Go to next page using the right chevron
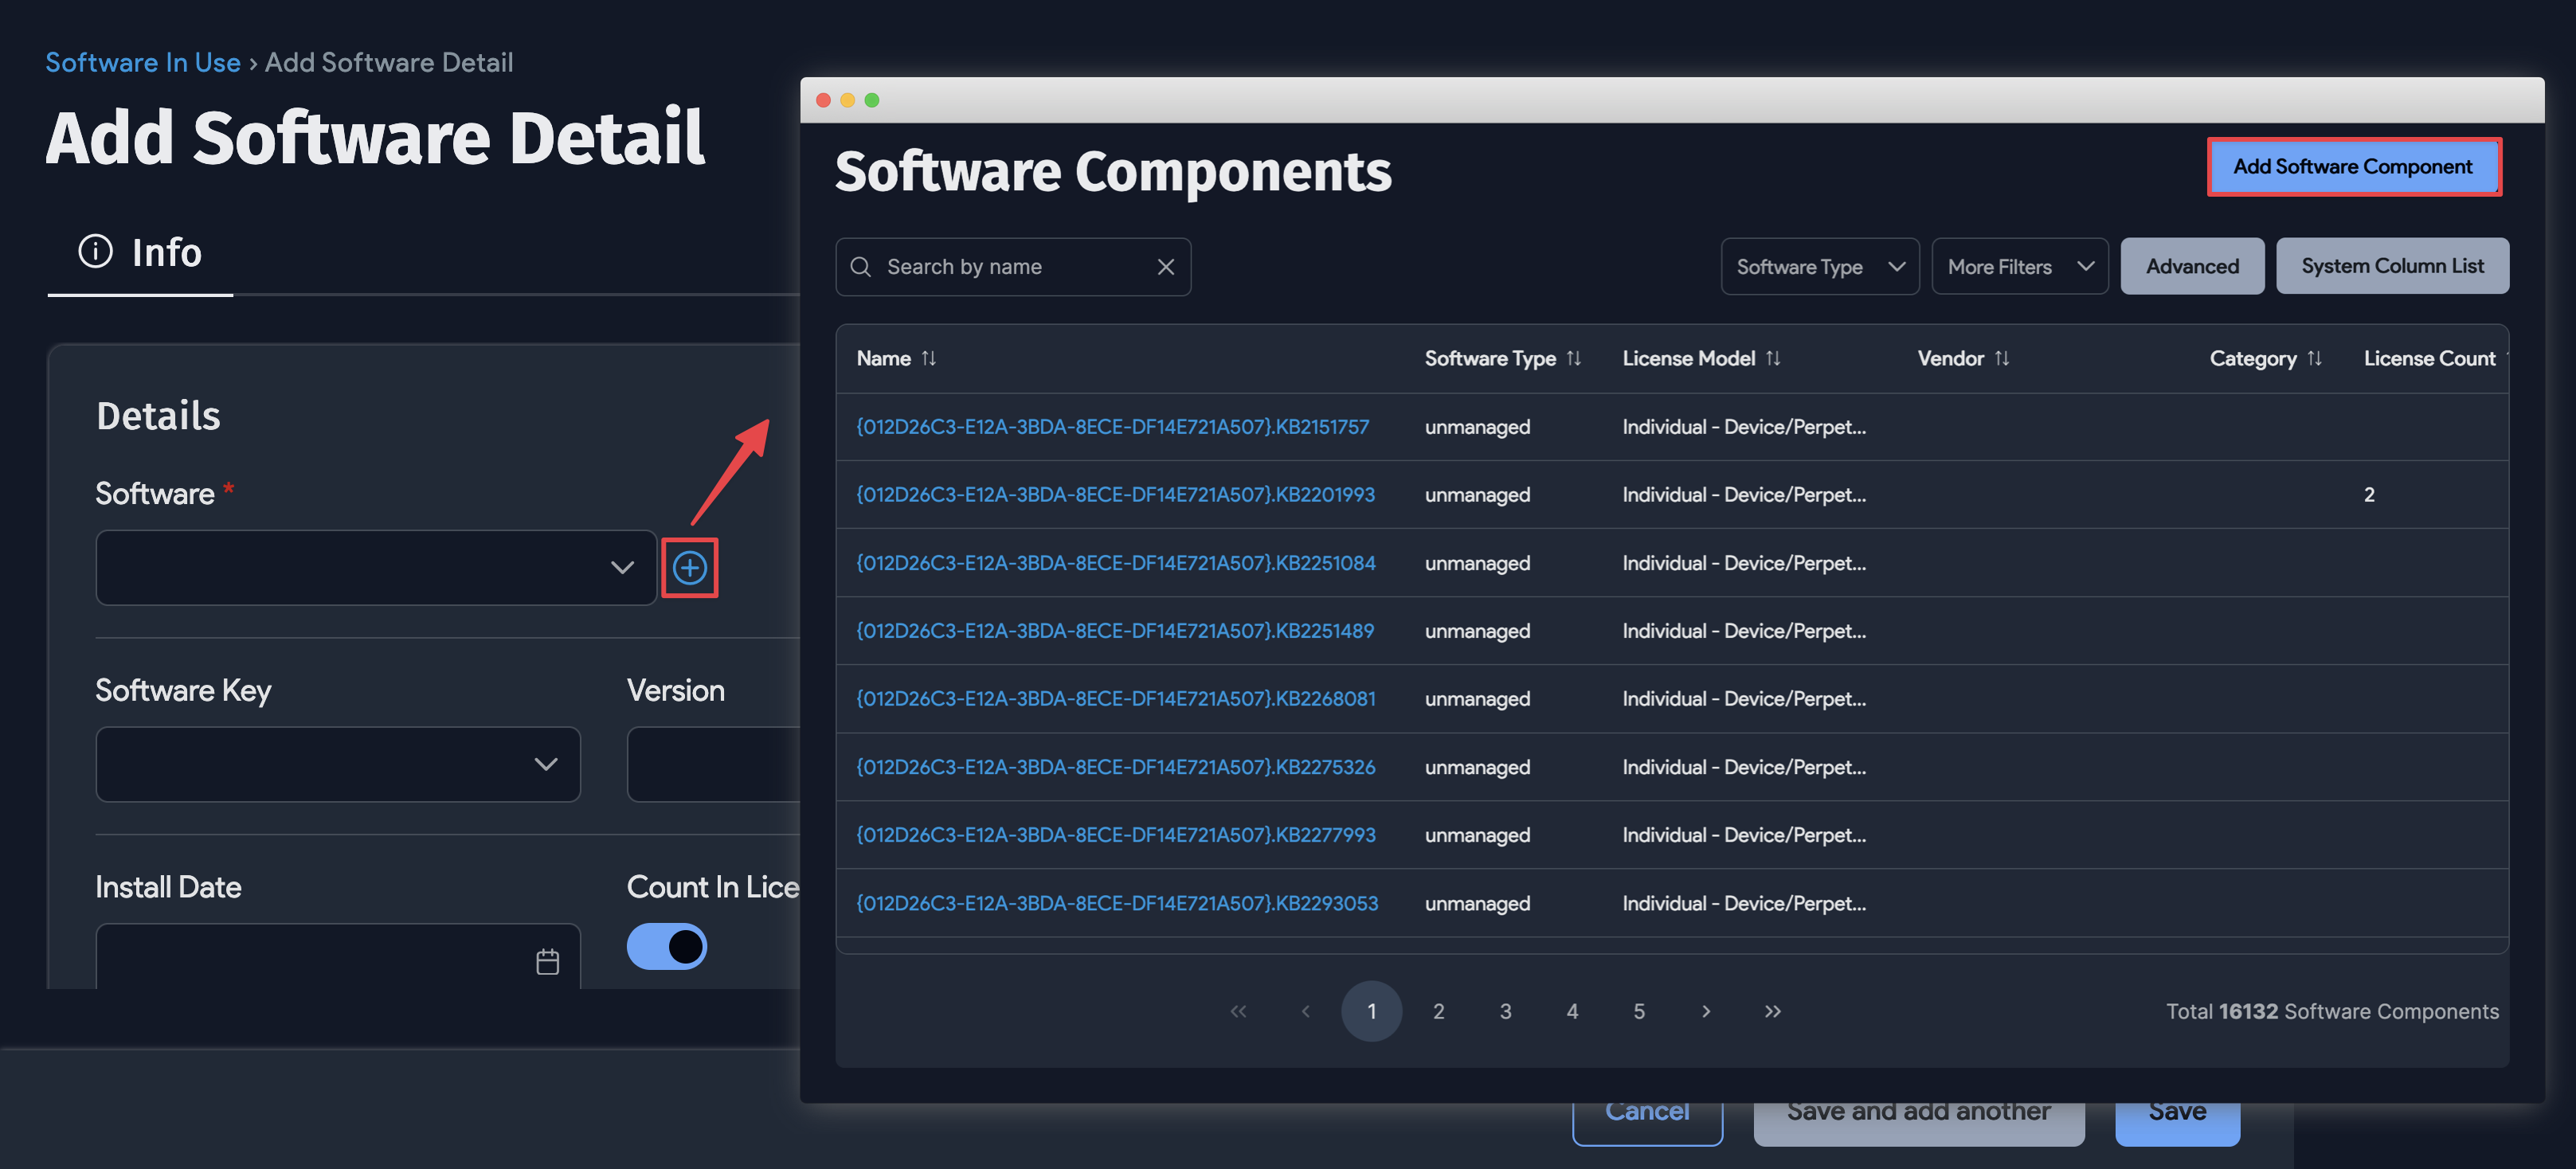 pos(1705,1011)
